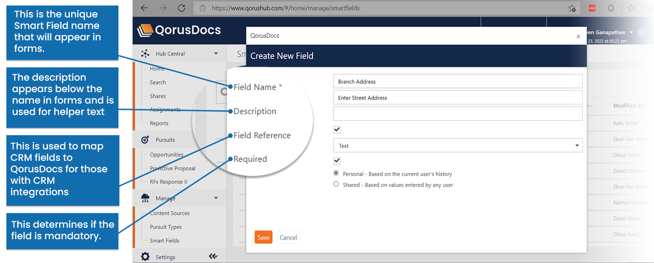
Task: Click the Manage cloud icon
Action: [145, 198]
